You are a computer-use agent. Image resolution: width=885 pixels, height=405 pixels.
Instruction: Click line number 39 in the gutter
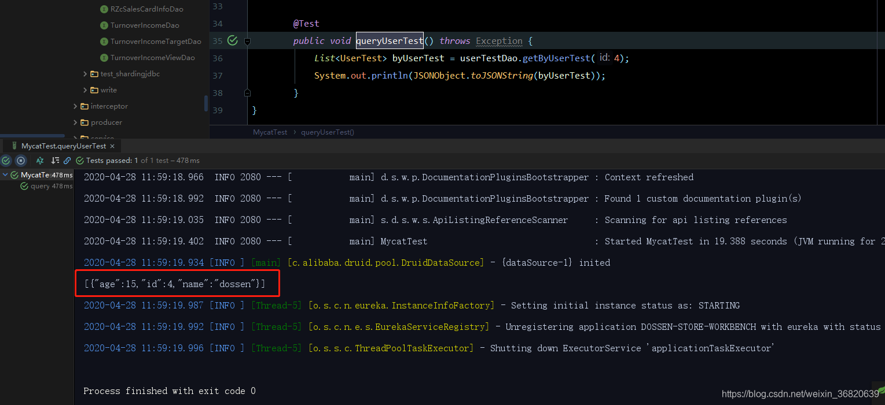pyautogui.click(x=217, y=110)
